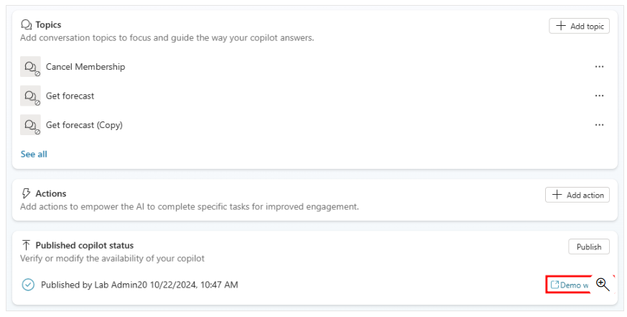Click the Get forecast (Copy) topic icon
Image resolution: width=627 pixels, height=317 pixels.
click(30, 125)
